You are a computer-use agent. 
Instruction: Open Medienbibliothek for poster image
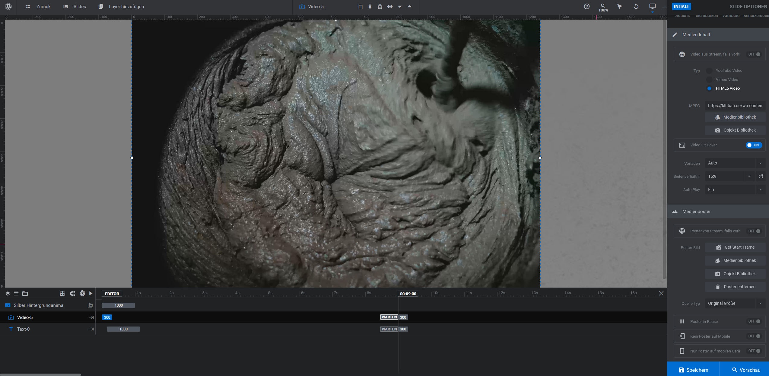[x=735, y=260]
